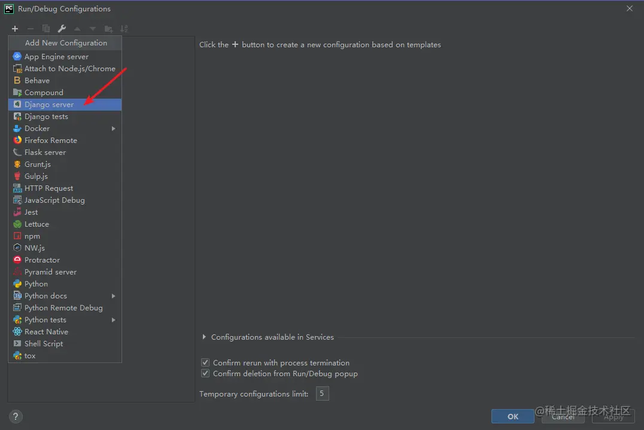Click the Lettuce icon
644x430 pixels.
tap(17, 224)
